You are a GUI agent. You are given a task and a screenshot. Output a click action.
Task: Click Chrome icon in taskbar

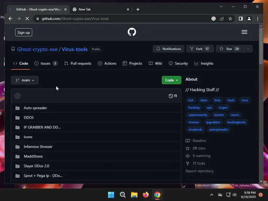click(157, 195)
